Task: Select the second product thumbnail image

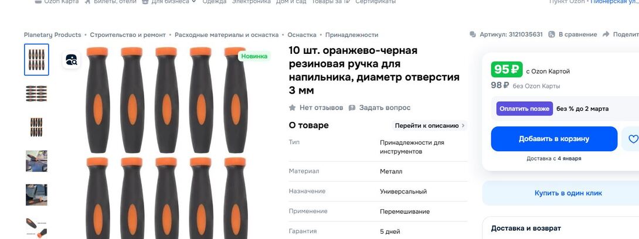Action: click(x=36, y=93)
